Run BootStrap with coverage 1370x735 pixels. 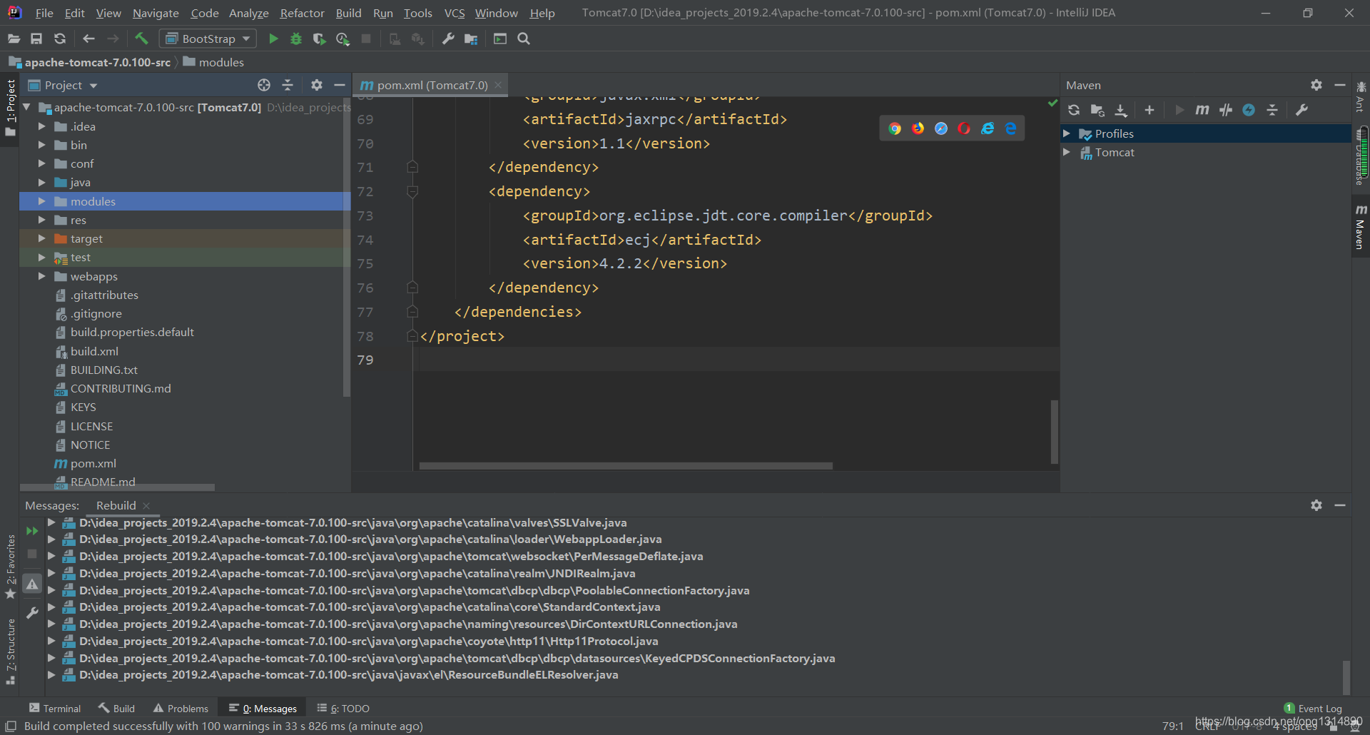point(320,39)
